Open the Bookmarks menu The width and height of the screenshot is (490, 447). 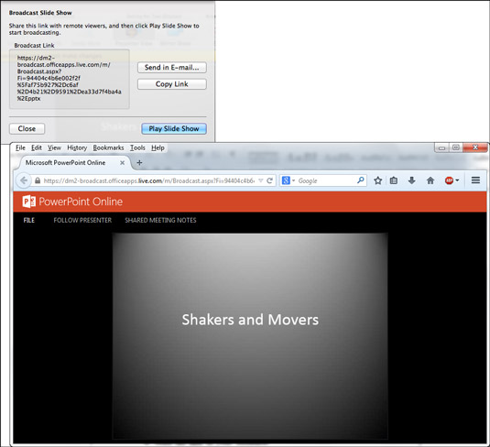[108, 147]
